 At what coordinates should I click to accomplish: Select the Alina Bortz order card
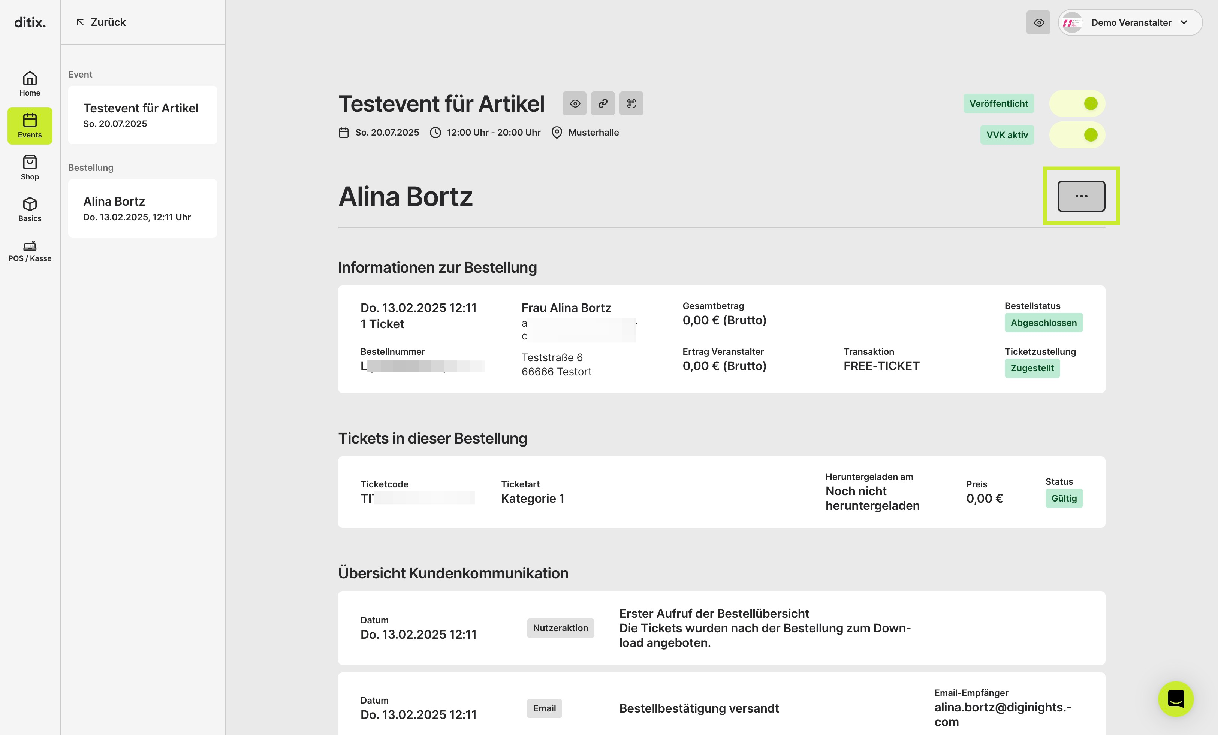(142, 208)
